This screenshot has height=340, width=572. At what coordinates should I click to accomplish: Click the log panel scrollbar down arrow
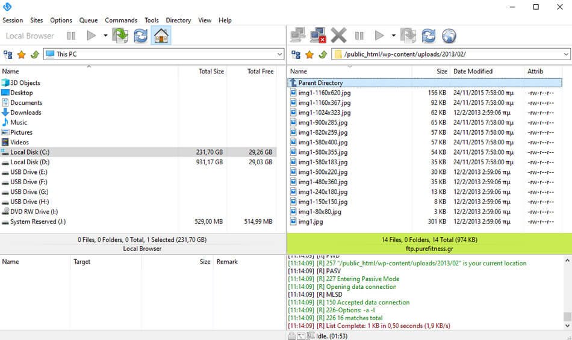[567, 326]
